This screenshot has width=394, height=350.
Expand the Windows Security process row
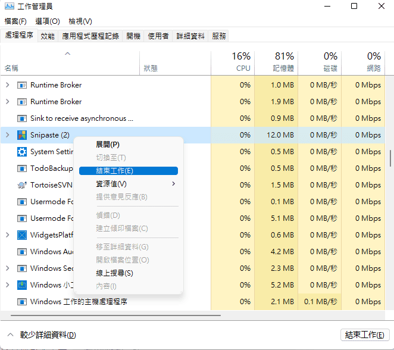click(8, 268)
